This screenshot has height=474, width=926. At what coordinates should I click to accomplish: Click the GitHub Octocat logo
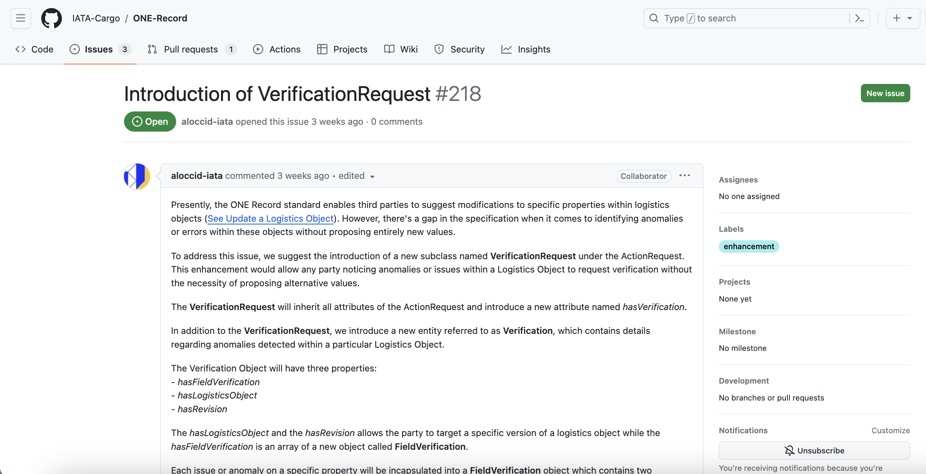pos(51,18)
